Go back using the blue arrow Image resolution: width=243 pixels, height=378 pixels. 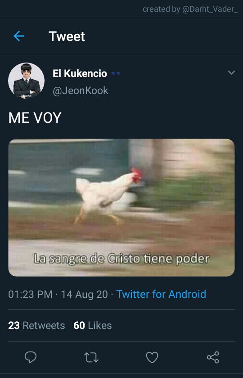click(19, 36)
